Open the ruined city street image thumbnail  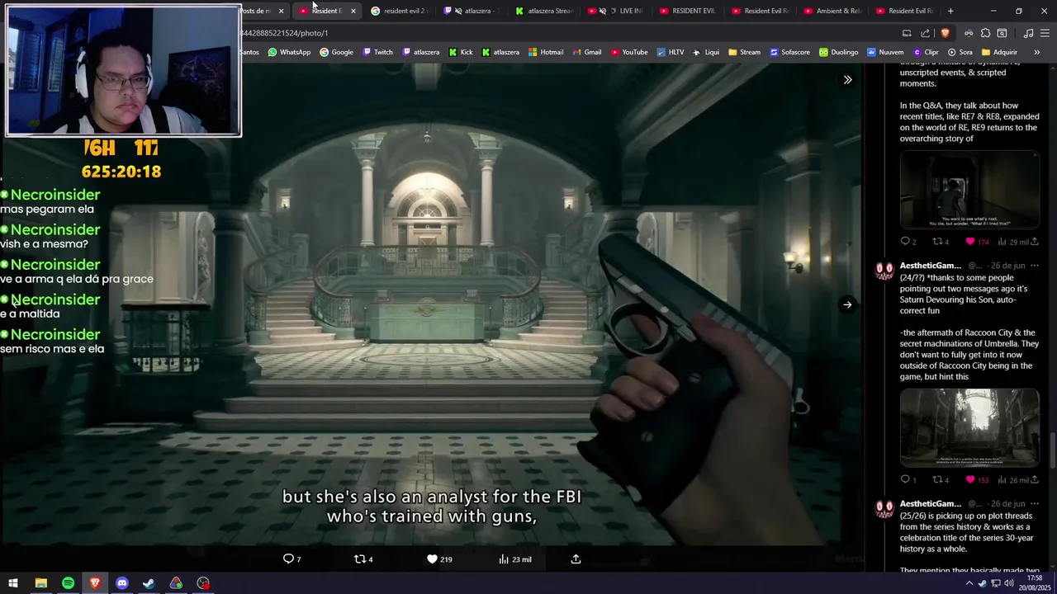(x=969, y=427)
